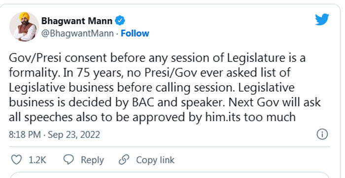Click the reply speech bubble icon
The image size is (345, 178).
tap(69, 159)
